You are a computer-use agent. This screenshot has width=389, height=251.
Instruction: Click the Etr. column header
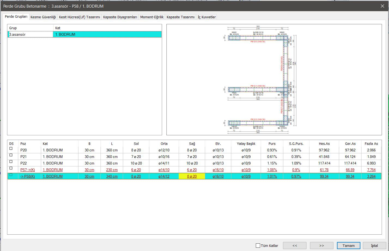click(x=218, y=144)
